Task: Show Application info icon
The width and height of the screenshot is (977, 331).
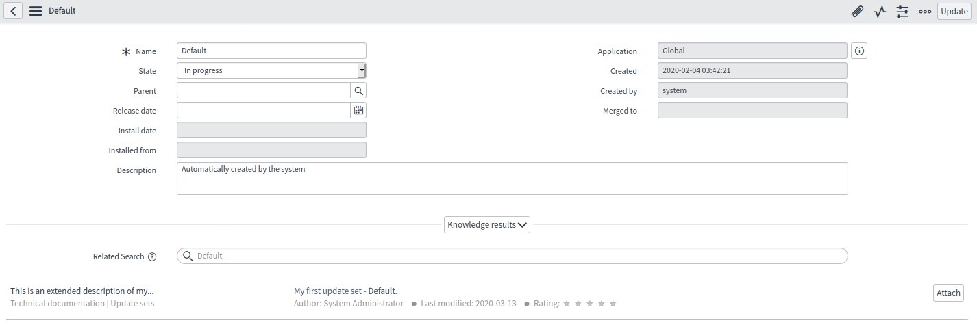Action: 859,51
